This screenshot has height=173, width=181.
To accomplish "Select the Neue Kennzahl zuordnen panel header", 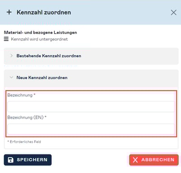I will 91,78.
